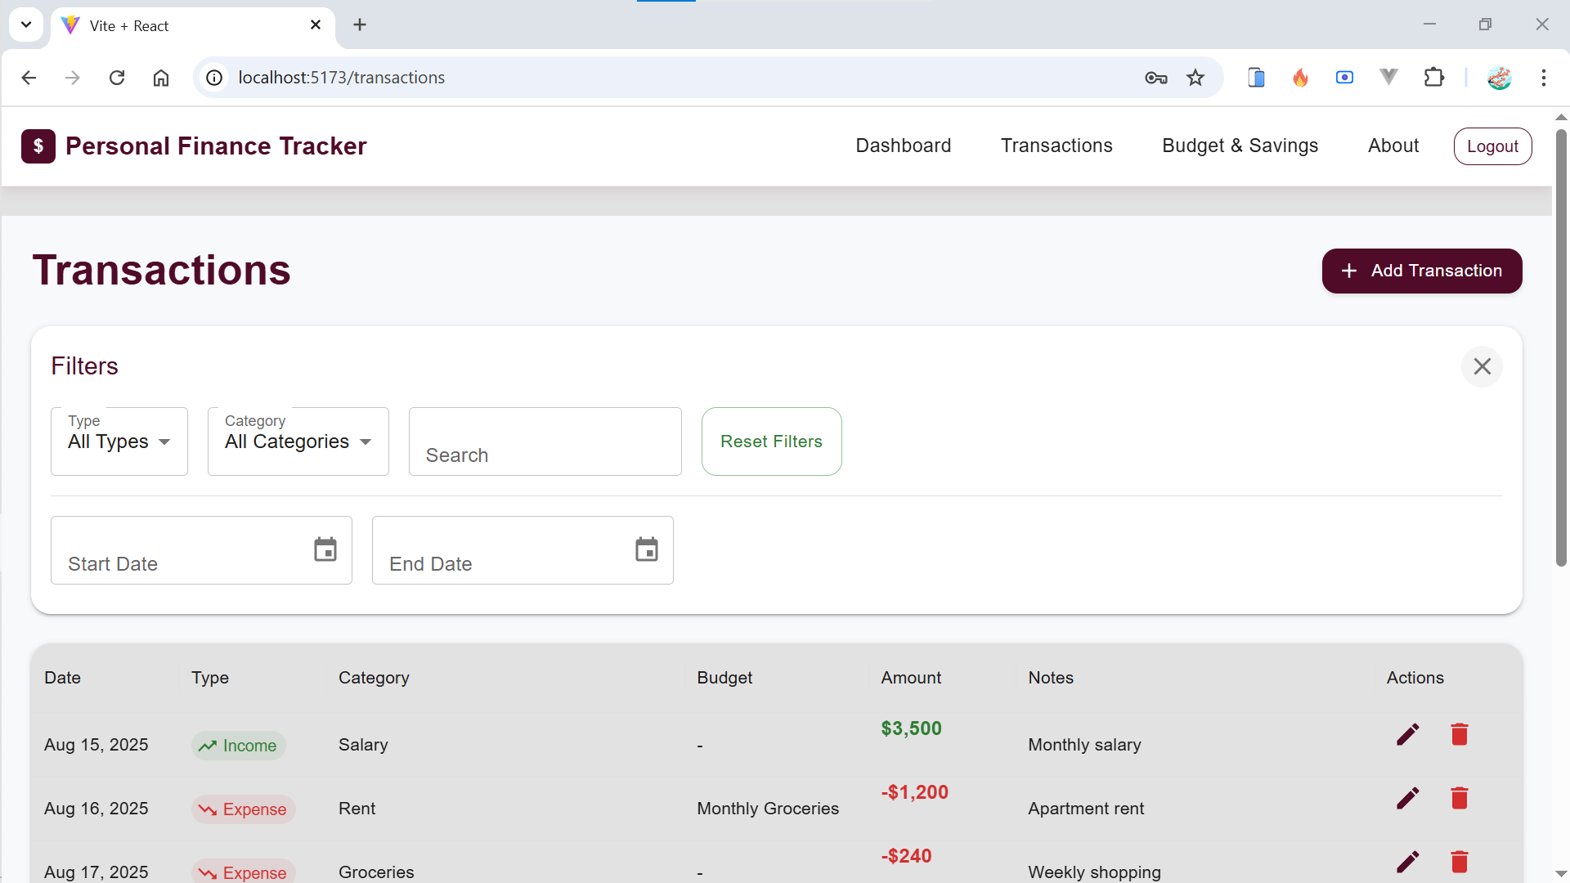Screen dimensions: 1570x883
Task: Bookmark this page with star icon
Action: click(x=1195, y=78)
